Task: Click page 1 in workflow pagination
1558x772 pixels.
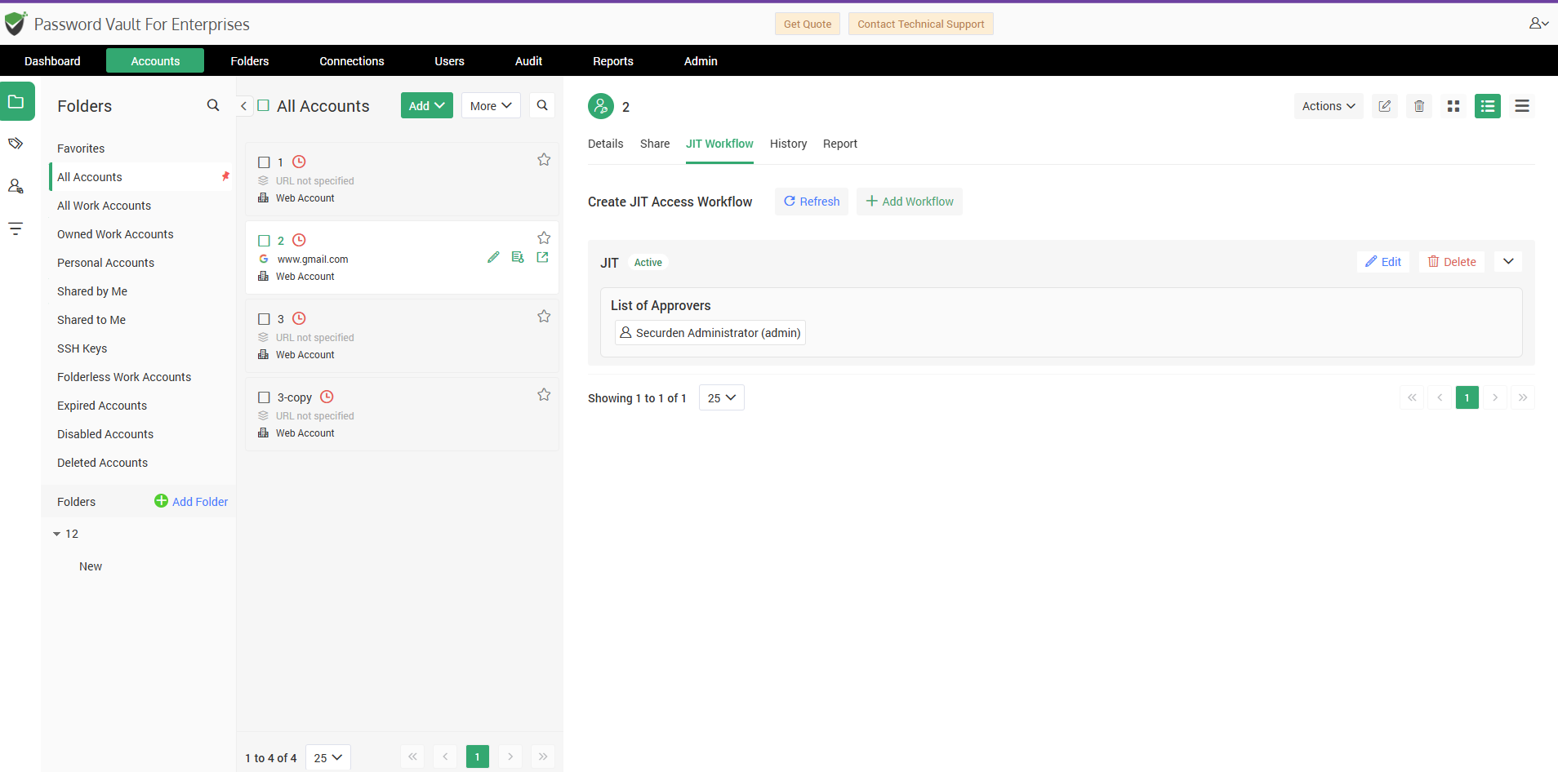Action: 1467,397
